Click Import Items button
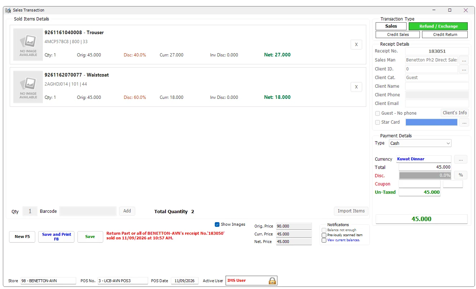 351,211
